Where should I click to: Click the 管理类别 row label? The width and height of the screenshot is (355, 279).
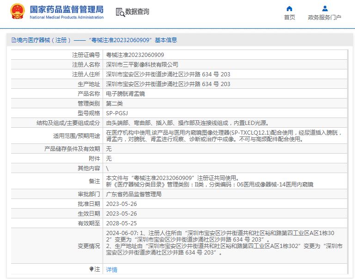click(x=89, y=104)
